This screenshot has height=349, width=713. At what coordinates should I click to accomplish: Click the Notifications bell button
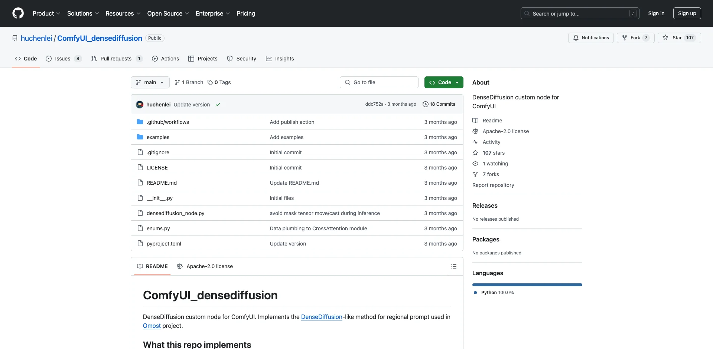[x=591, y=38]
